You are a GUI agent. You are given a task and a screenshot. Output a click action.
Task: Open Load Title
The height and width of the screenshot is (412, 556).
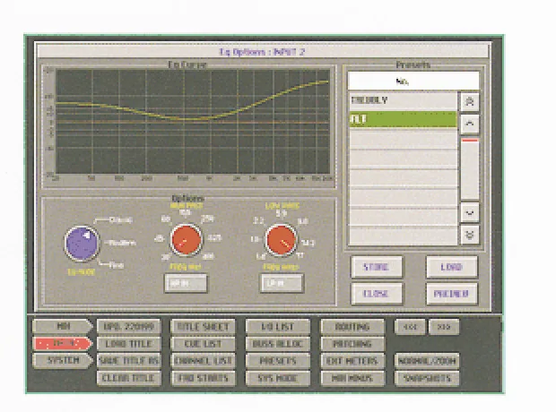(x=129, y=344)
